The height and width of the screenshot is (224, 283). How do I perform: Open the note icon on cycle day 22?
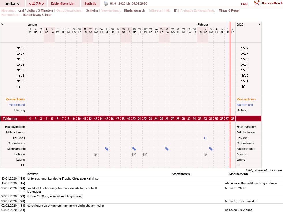pos(145,154)
